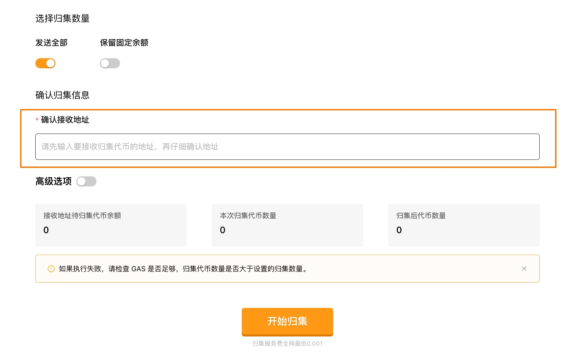Image resolution: width=581 pixels, height=356 pixels.
Task: Click the orange warning exclamation icon
Action: pyautogui.click(x=51, y=269)
